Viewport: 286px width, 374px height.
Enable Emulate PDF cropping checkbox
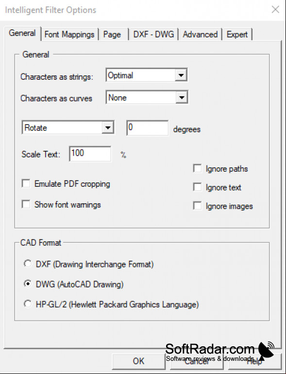[x=26, y=184]
